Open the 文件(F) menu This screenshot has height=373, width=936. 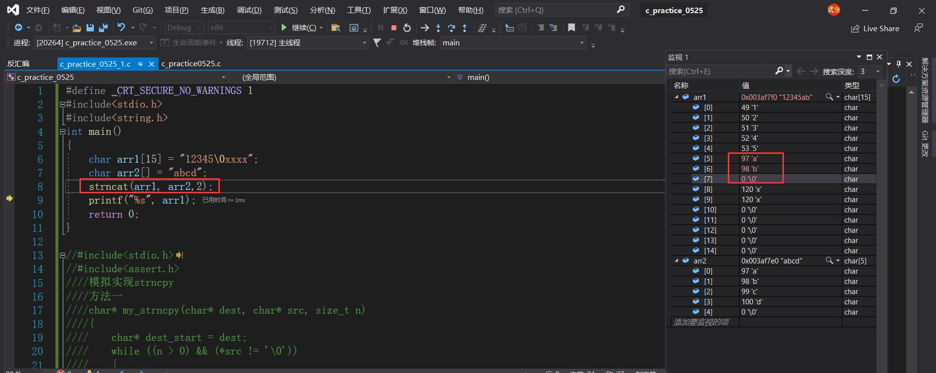click(x=38, y=10)
